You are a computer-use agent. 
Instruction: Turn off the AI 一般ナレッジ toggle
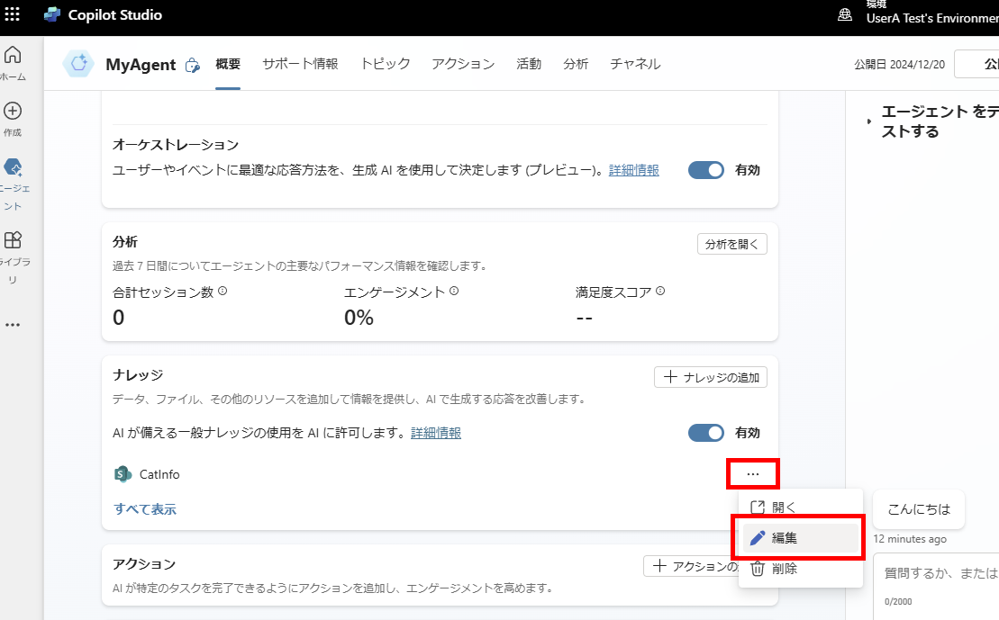[706, 433]
